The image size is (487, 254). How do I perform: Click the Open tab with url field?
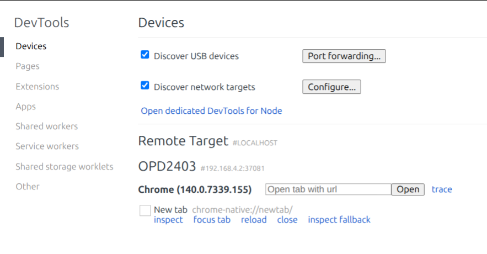328,189
